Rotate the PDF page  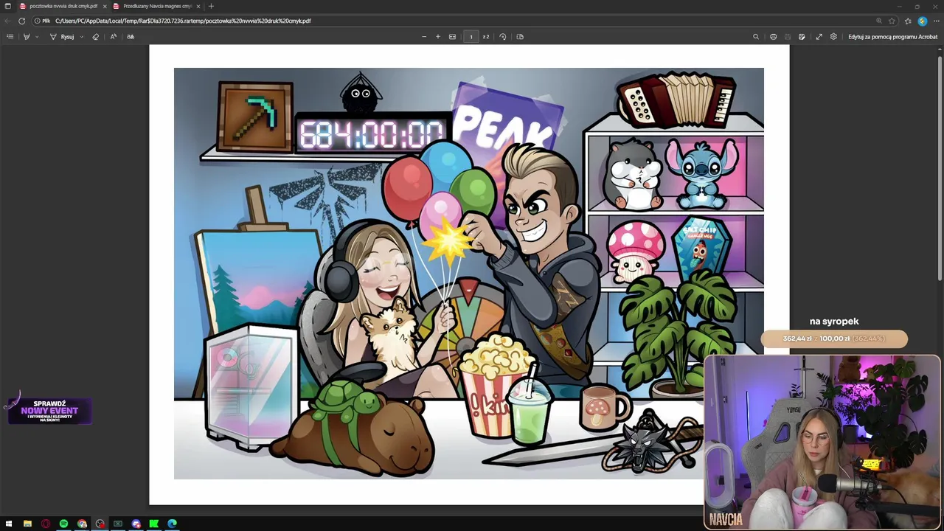(x=503, y=37)
